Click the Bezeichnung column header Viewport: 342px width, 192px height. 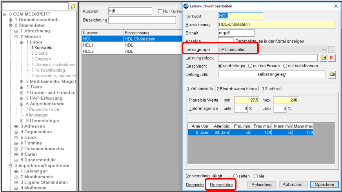(x=153, y=32)
